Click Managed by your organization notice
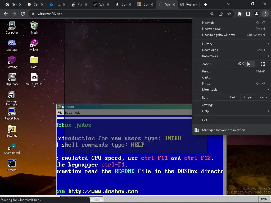The height and width of the screenshot is (203, 271). pyautogui.click(x=232, y=130)
